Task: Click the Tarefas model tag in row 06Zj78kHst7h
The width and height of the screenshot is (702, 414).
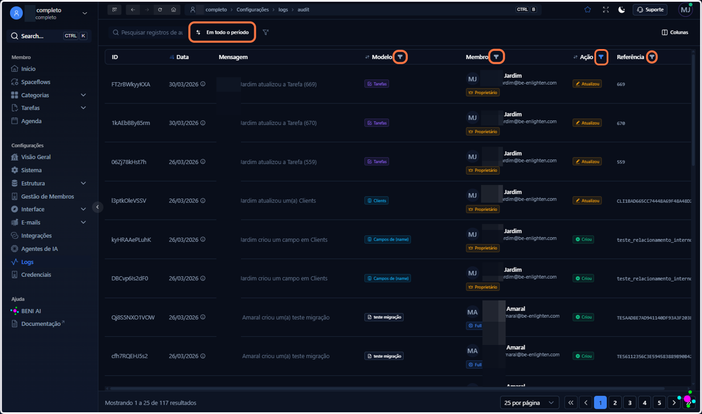Action: (x=377, y=162)
